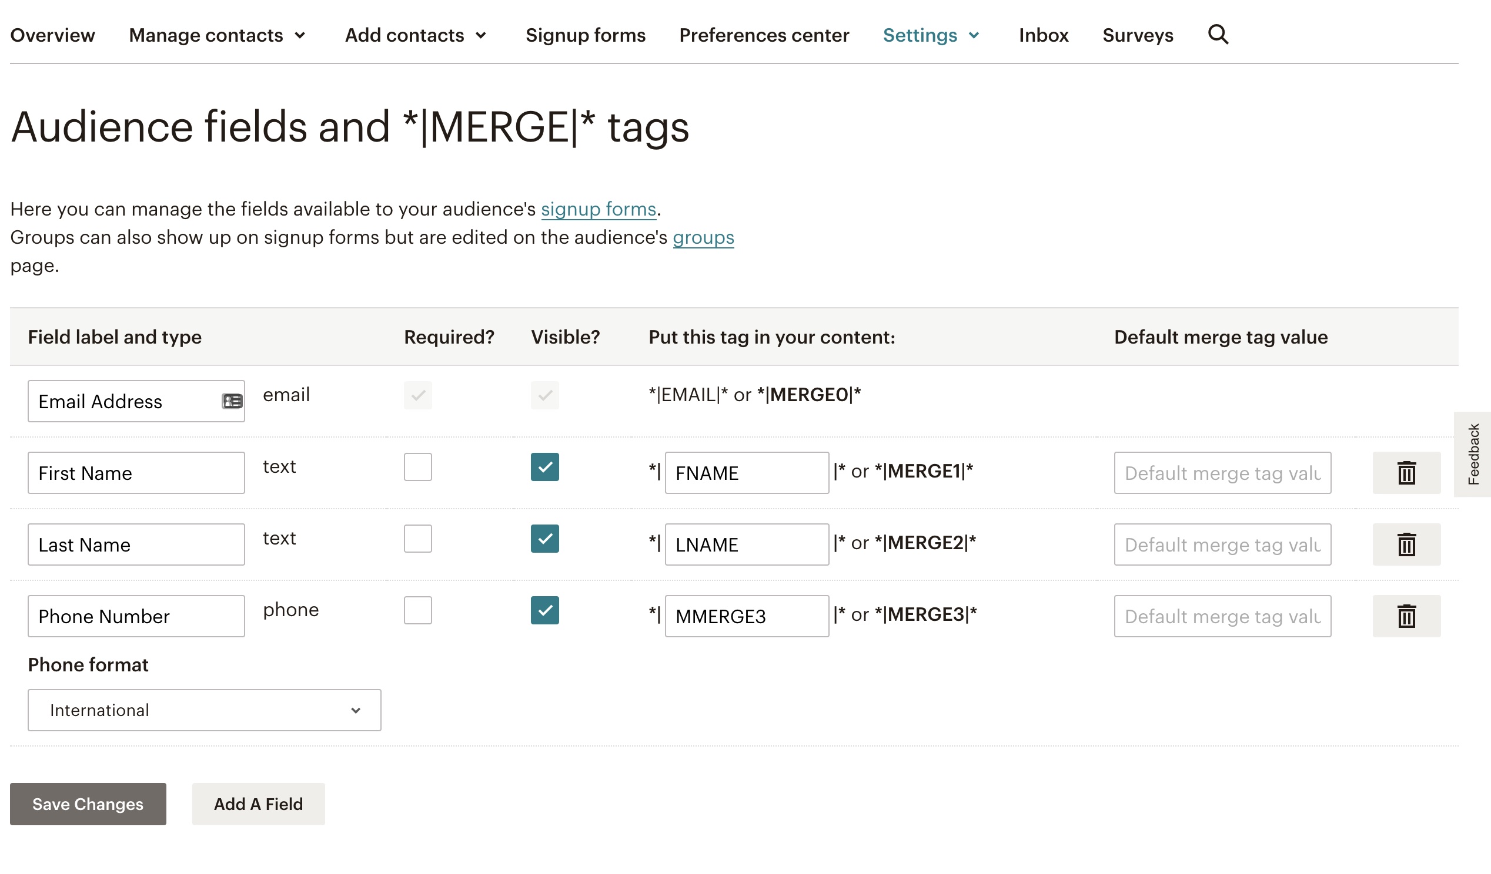Open the Phone format dropdown
Image resolution: width=1491 pixels, height=874 pixels.
point(204,710)
